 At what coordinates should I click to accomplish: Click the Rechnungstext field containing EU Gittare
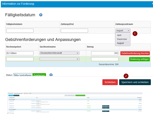click(x=20, y=53)
